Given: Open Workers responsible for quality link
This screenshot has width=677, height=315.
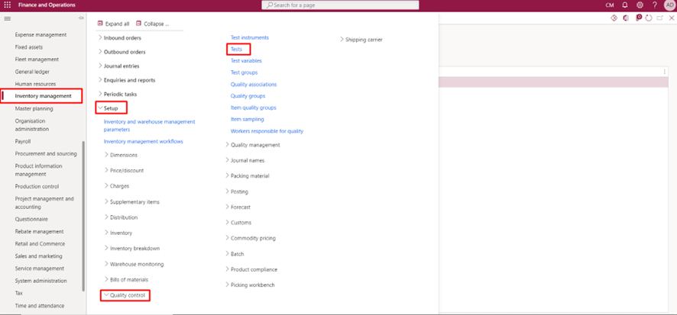Looking at the screenshot, I should coord(267,131).
